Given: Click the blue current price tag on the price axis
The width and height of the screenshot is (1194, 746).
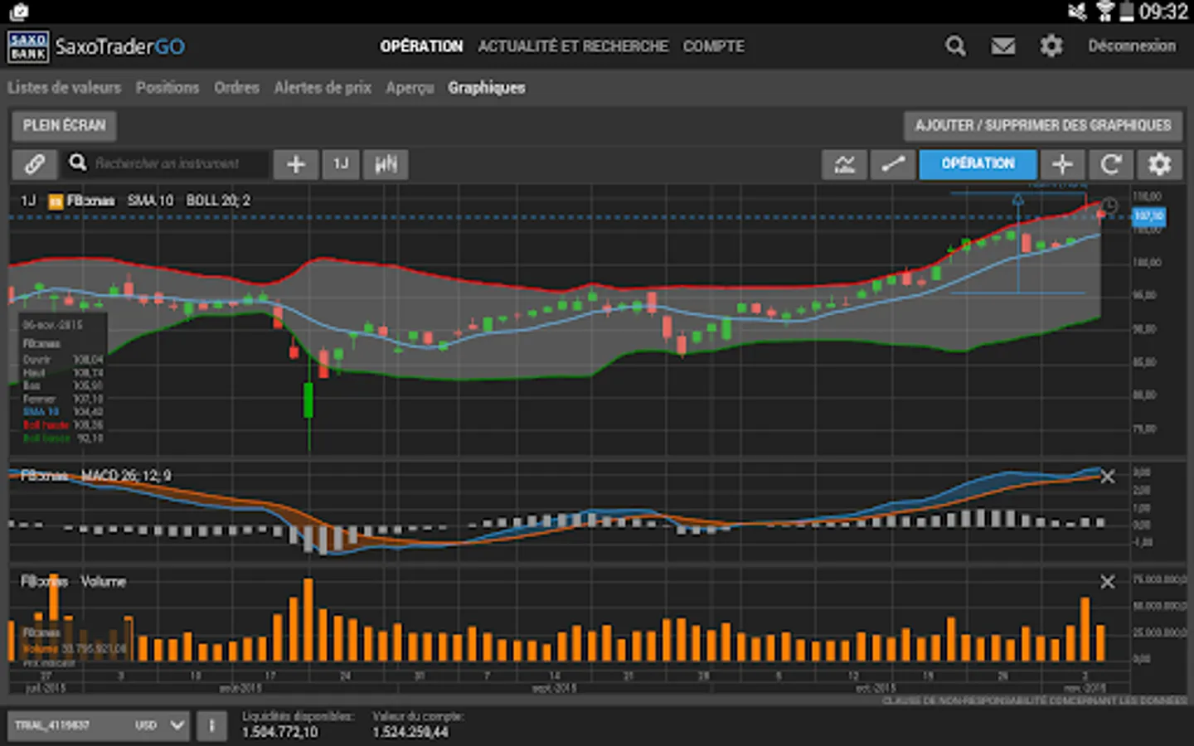Looking at the screenshot, I should point(1148,216).
